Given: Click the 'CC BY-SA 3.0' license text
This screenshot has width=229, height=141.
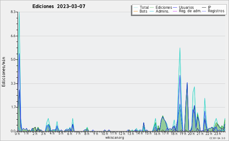Looking at the screenshot, I should coord(217,138).
